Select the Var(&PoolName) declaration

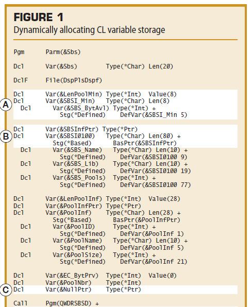[104, 241]
